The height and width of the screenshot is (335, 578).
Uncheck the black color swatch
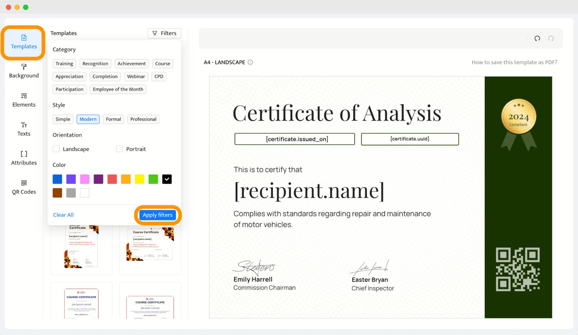click(167, 179)
